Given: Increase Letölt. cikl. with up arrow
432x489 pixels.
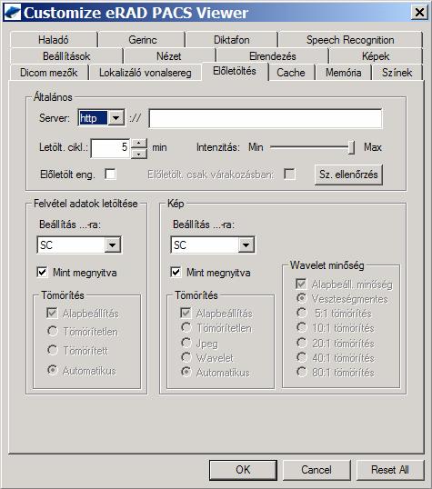Looking at the screenshot, I should [x=139, y=144].
